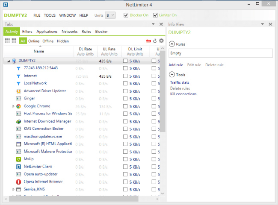
Task: Switch to the Filters tab
Action: click(27, 32)
